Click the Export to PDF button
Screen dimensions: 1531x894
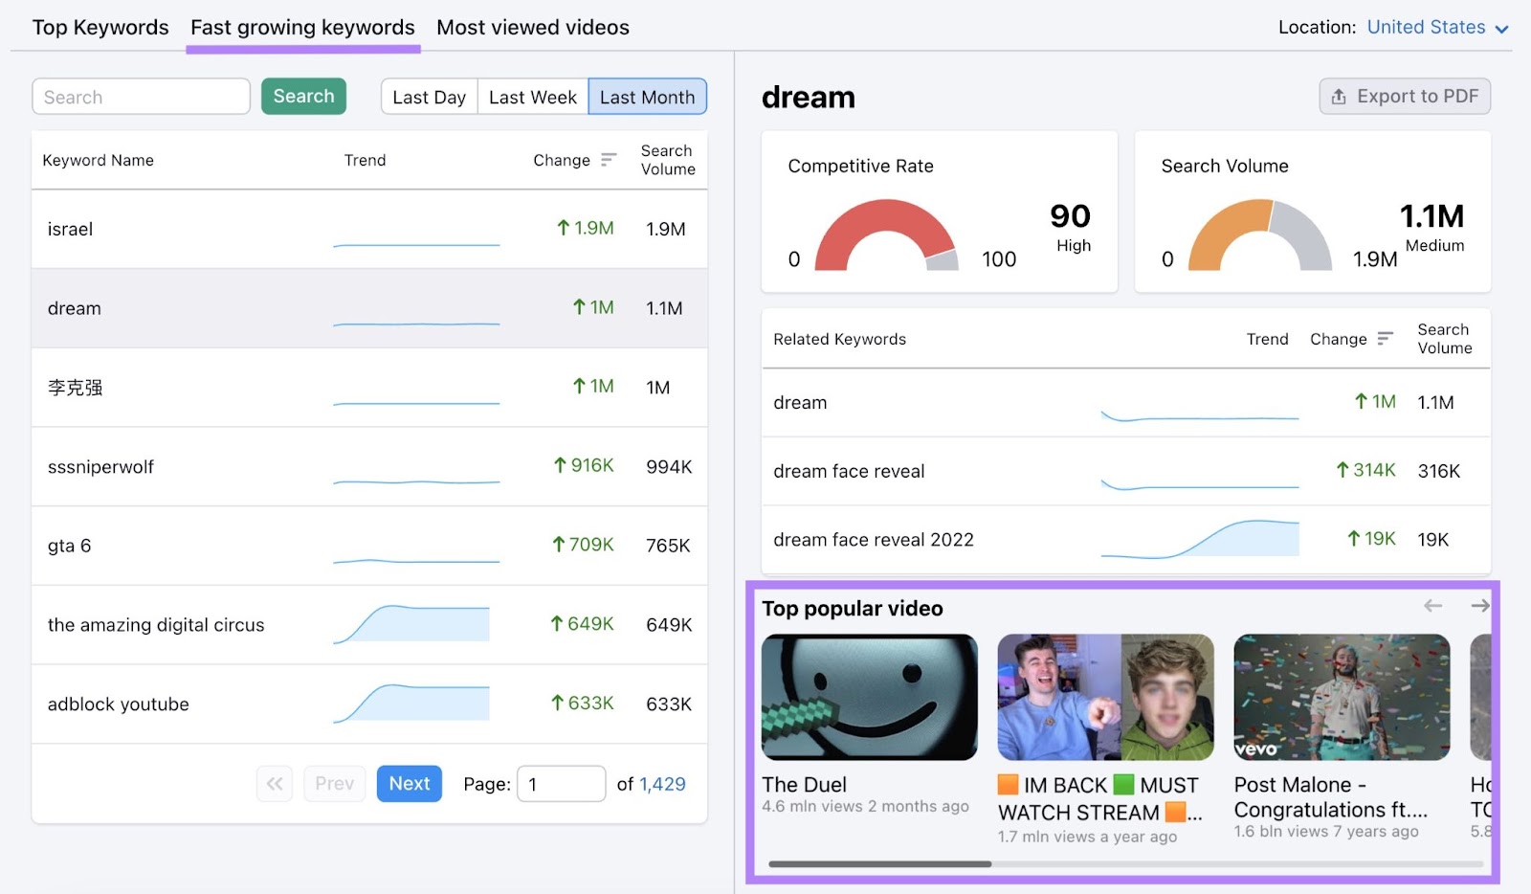pos(1404,97)
